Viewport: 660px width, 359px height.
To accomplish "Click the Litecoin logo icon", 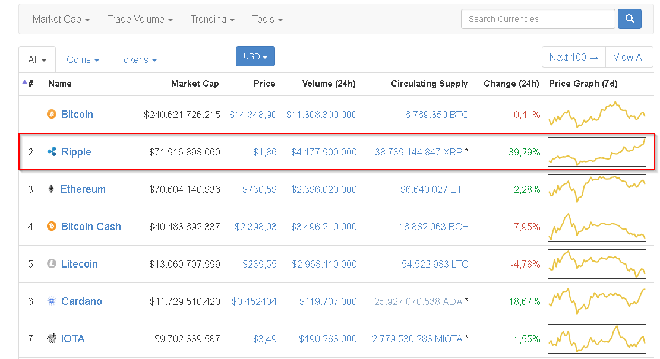I will (x=51, y=264).
